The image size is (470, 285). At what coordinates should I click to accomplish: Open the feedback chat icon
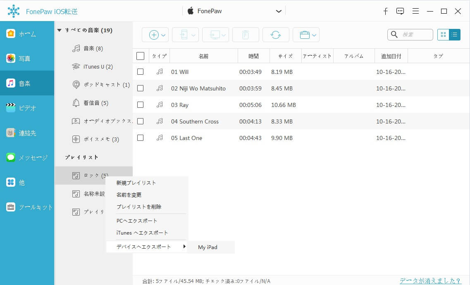click(x=400, y=12)
